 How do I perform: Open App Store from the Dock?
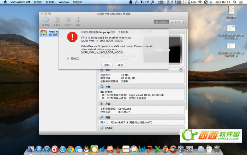pos(39,149)
